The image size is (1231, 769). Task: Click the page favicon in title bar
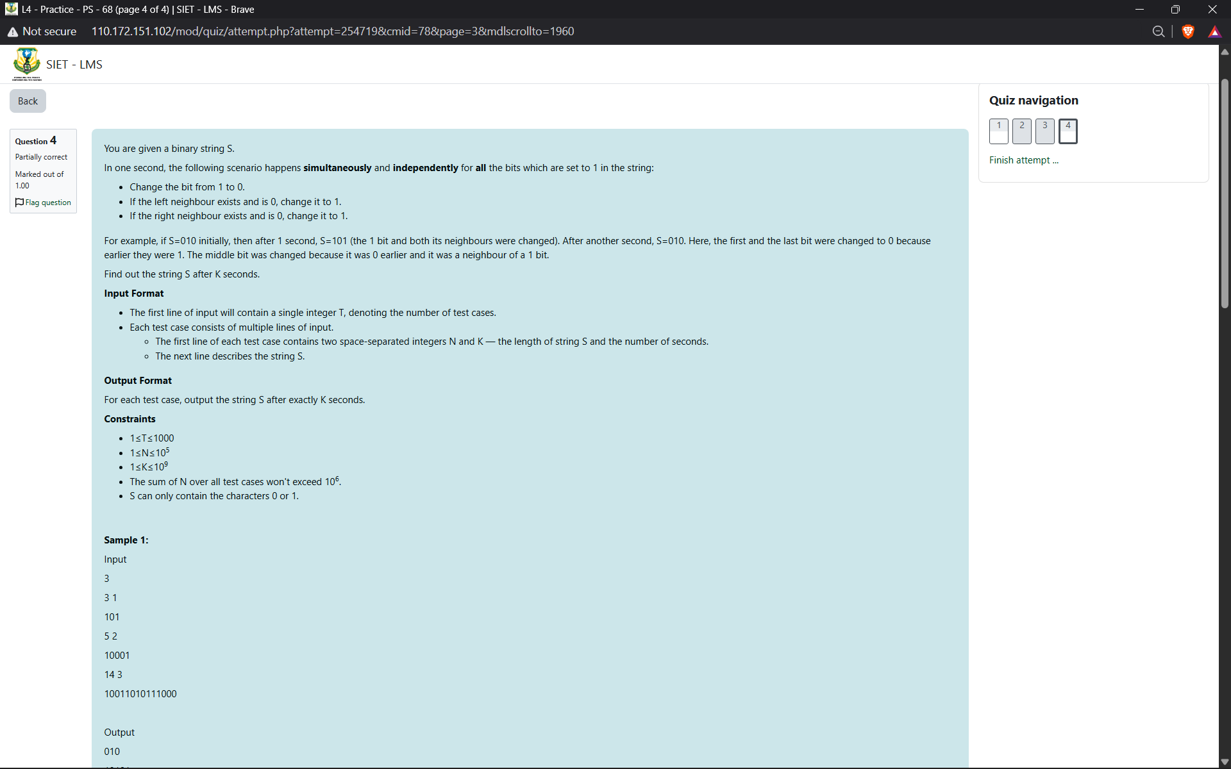click(x=11, y=9)
